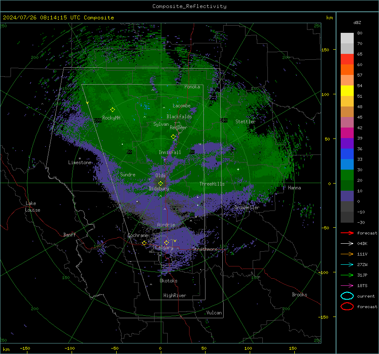The height and width of the screenshot is (354, 379).
Task: Click the -150 tick label on bottom axis
Action: coord(25,348)
